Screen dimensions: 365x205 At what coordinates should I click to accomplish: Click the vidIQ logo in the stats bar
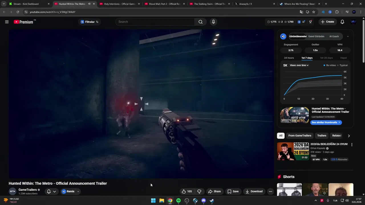[x=299, y=22]
